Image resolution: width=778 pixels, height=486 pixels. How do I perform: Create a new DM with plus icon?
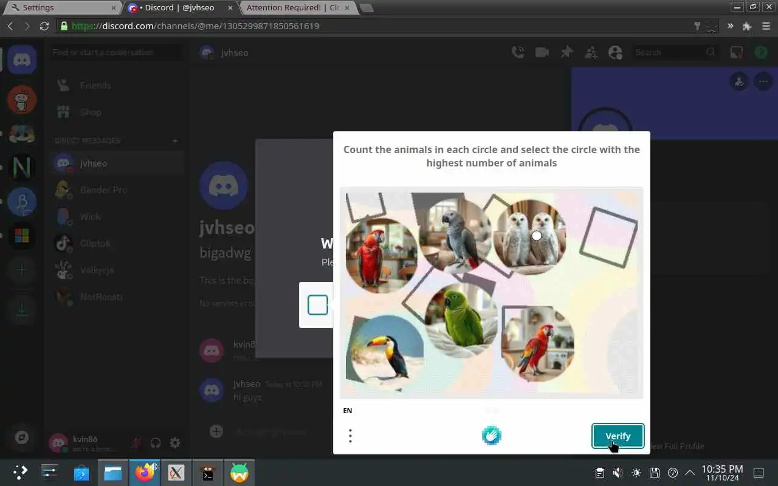(175, 140)
